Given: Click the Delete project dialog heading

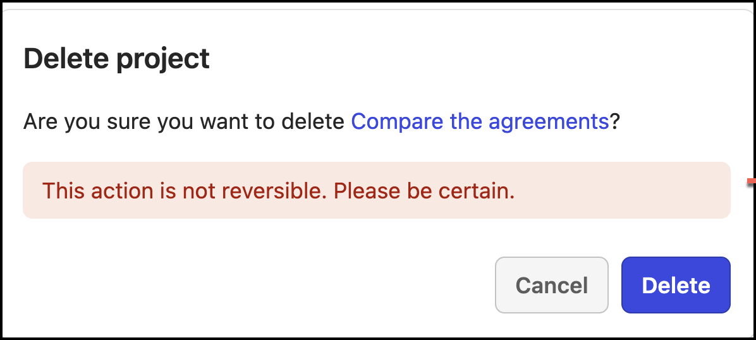Looking at the screenshot, I should [116, 59].
